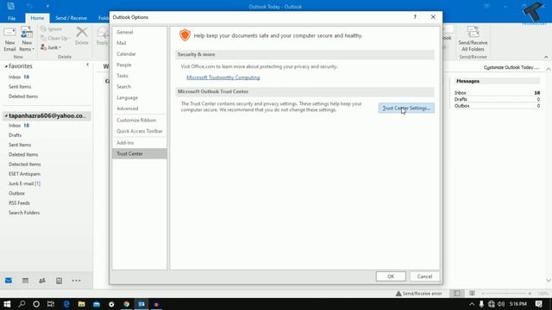The height and width of the screenshot is (310, 552).
Task: Click the Trust Center Settings button
Action: 406,108
